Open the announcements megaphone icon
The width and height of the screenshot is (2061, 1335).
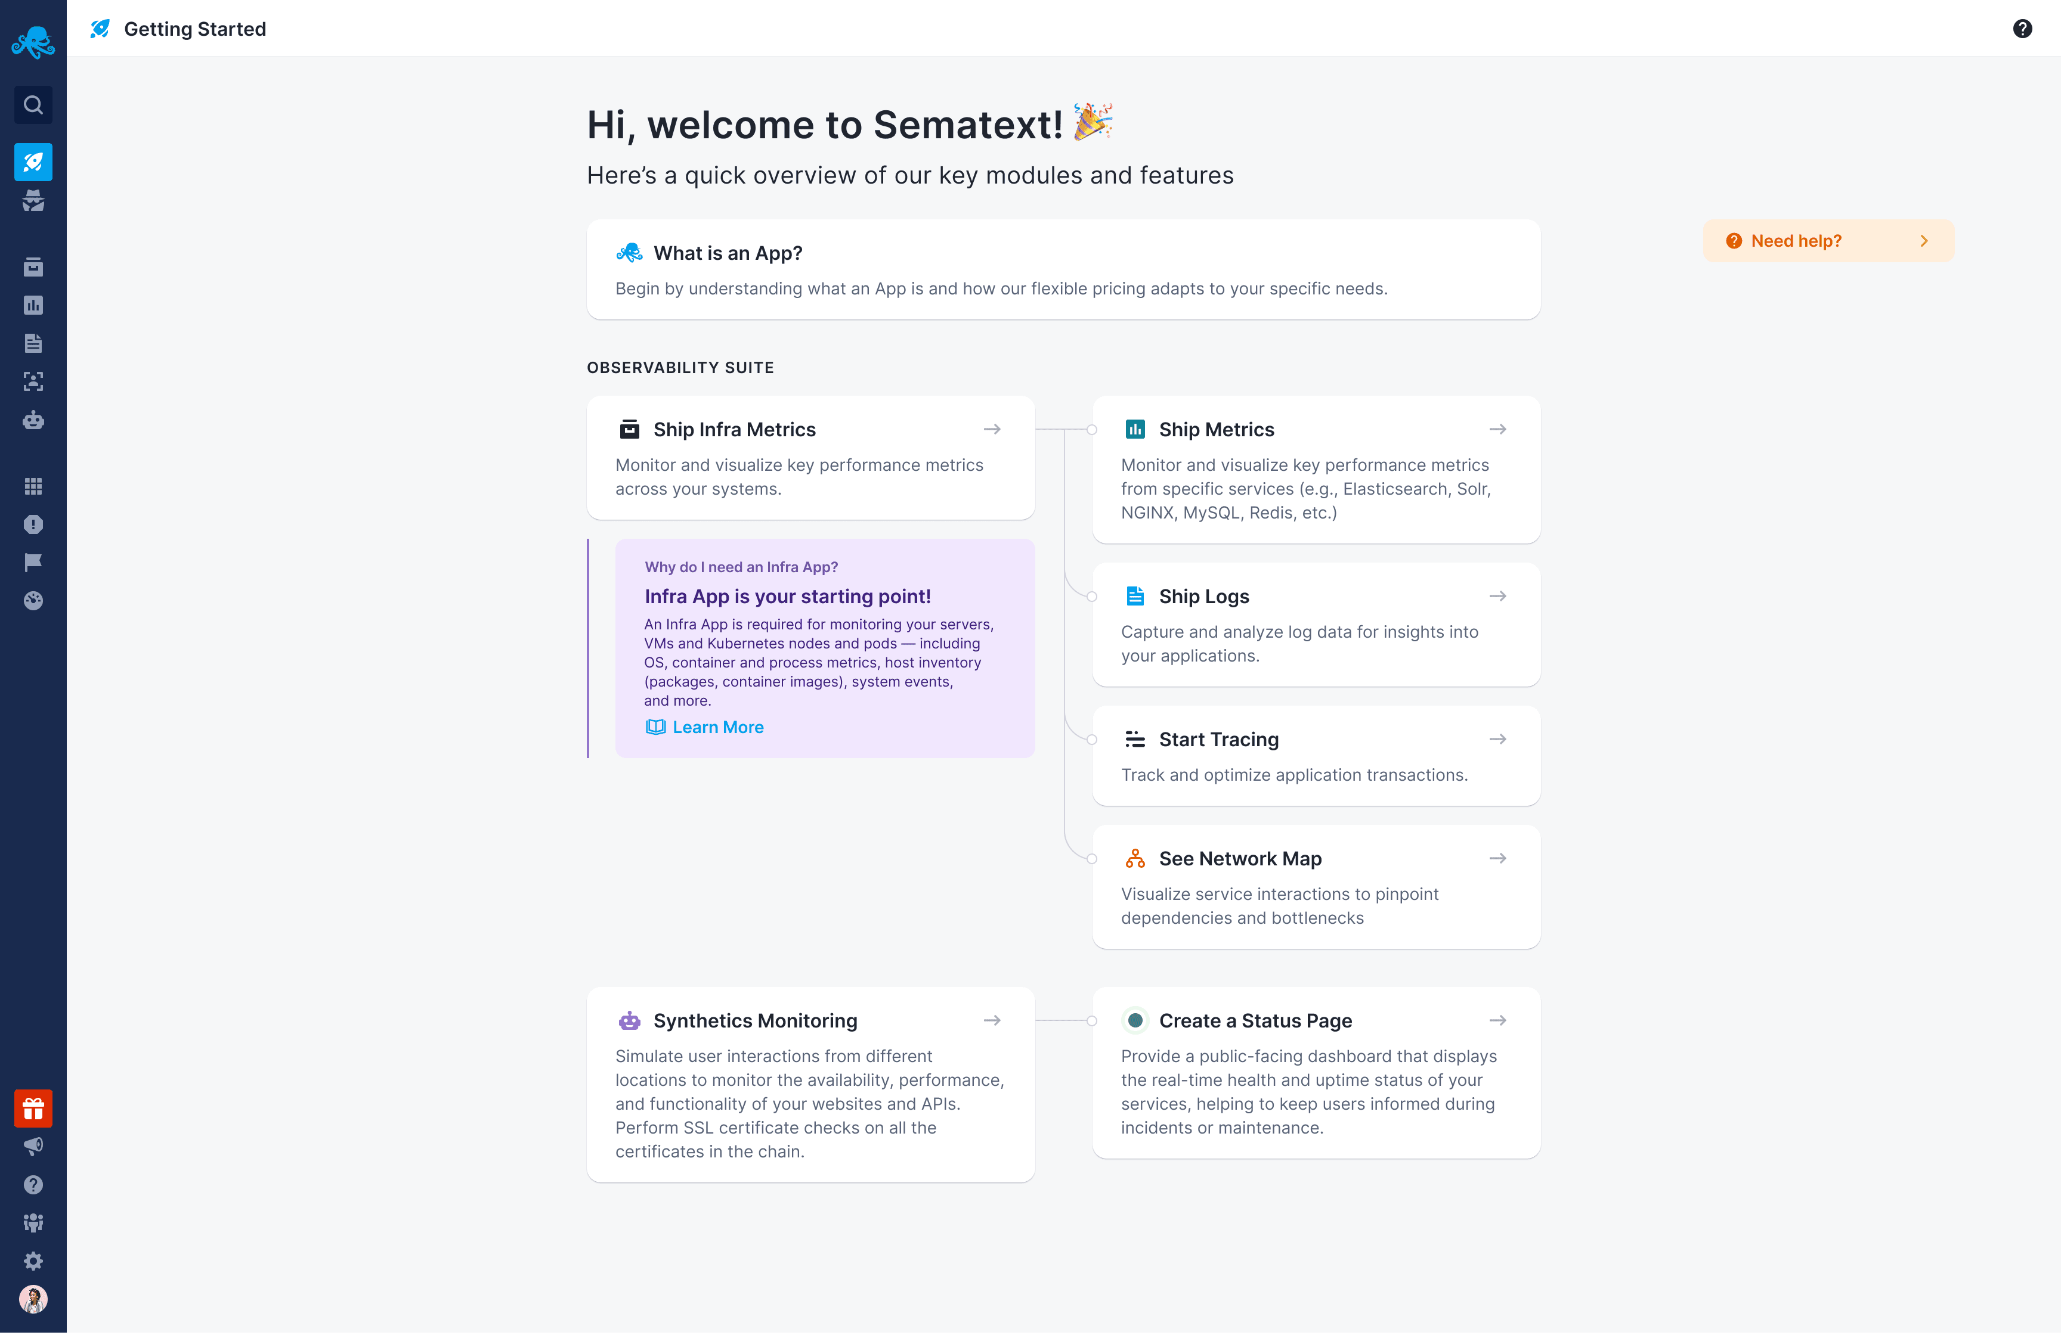[34, 1147]
